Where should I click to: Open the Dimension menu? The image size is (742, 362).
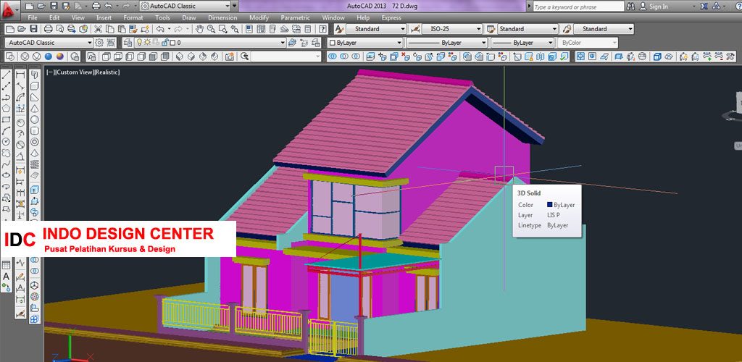point(222,18)
